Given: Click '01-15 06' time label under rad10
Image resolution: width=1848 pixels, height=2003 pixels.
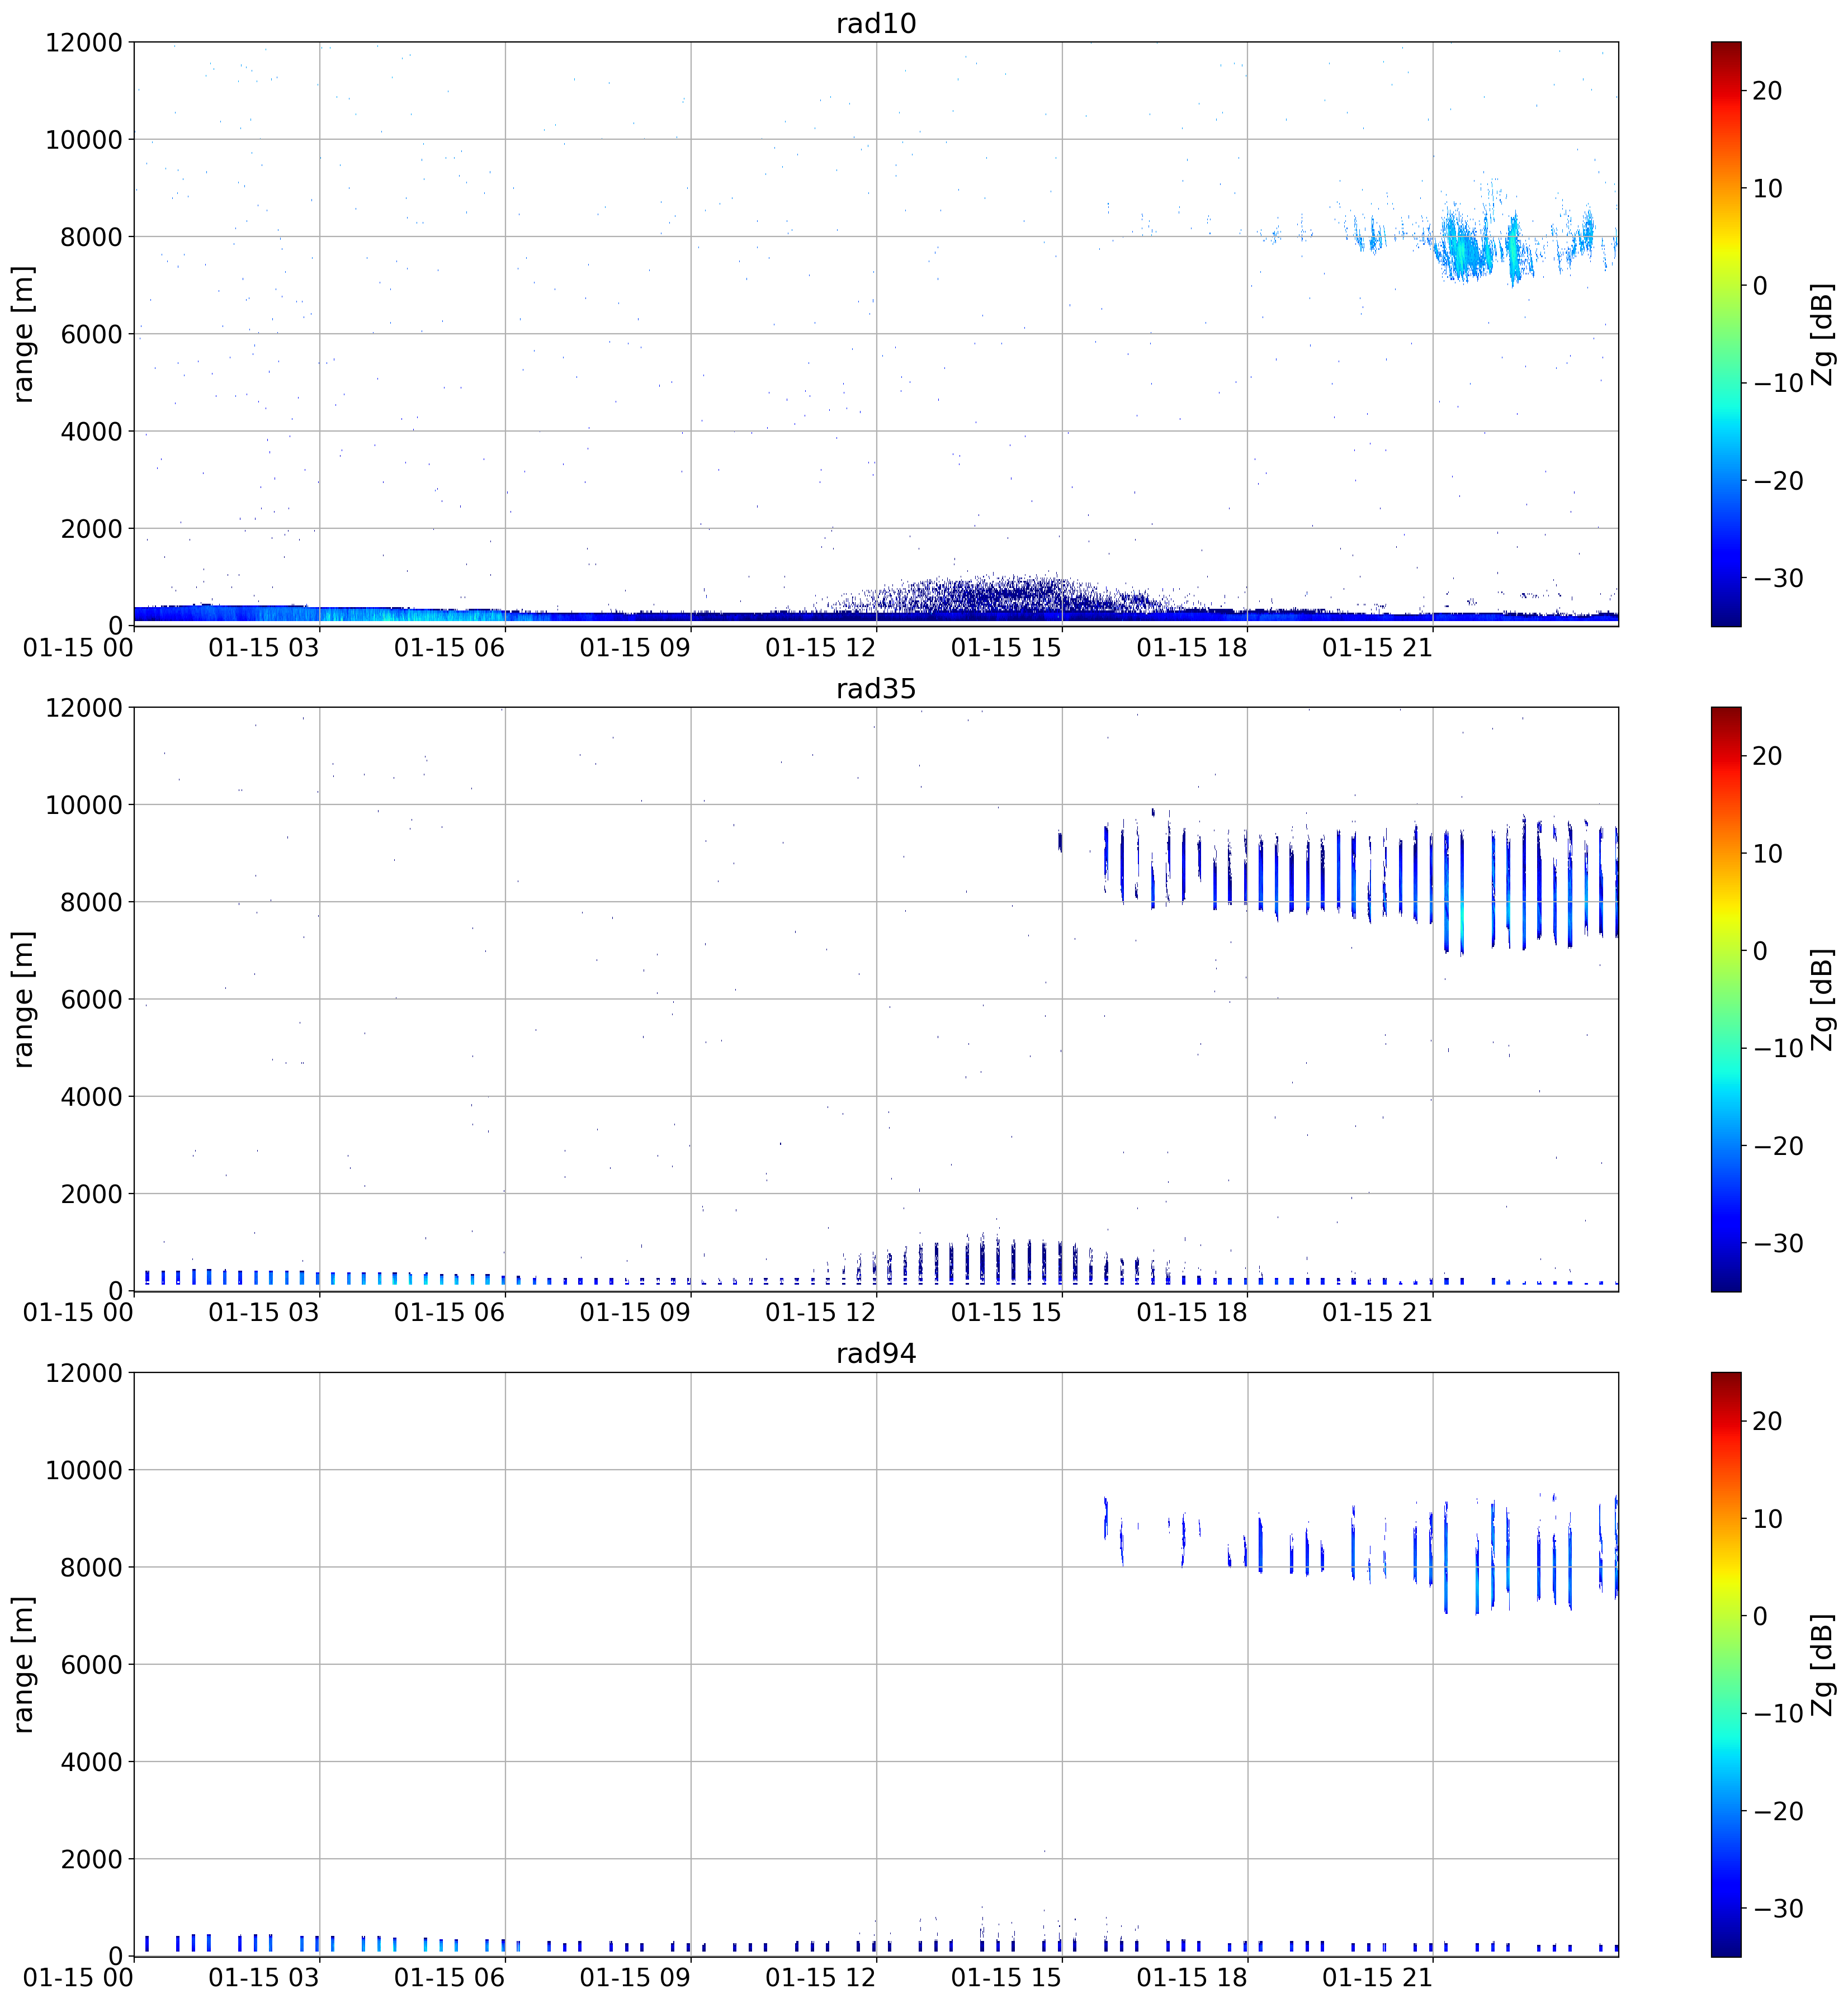Looking at the screenshot, I should (449, 647).
